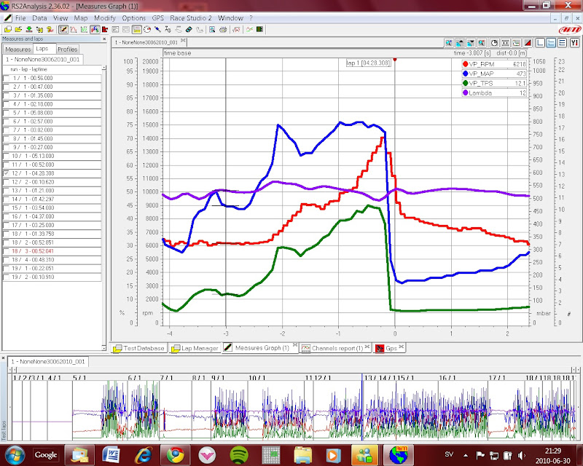Viewport: 583px width, 466px height.
Task: Click the purple Lambda legend color dot
Action: pyautogui.click(x=465, y=93)
